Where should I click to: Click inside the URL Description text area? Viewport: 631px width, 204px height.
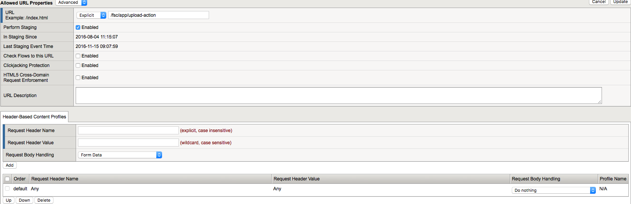point(338,96)
